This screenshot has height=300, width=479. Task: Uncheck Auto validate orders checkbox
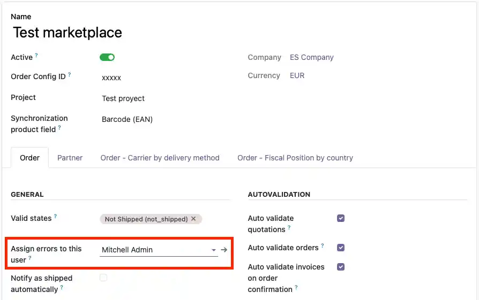[341, 248]
